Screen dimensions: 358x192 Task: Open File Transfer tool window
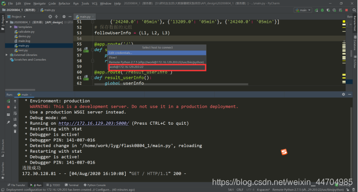click(17, 185)
